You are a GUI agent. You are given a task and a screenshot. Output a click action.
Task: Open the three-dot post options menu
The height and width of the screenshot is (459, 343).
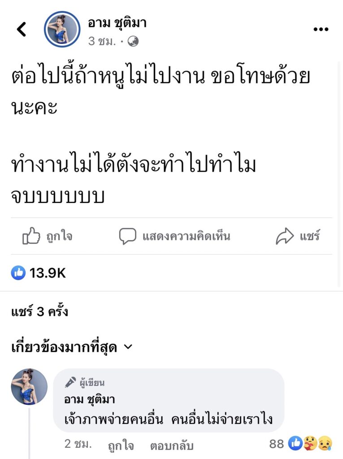coord(321,30)
